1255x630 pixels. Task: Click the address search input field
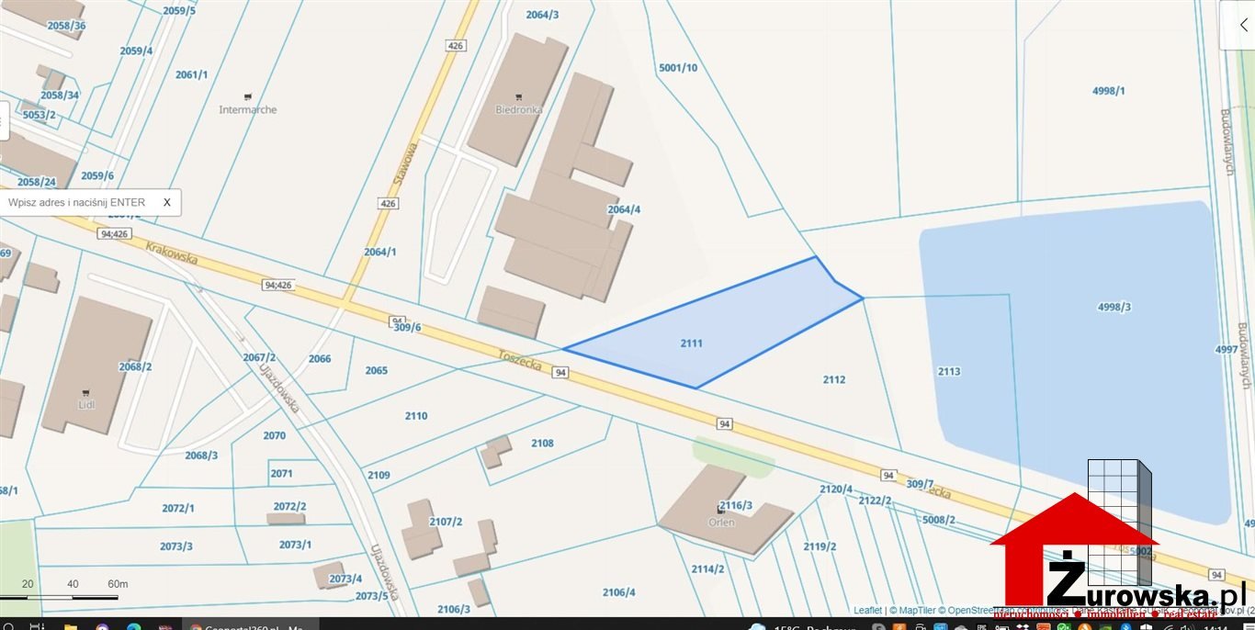[78, 202]
